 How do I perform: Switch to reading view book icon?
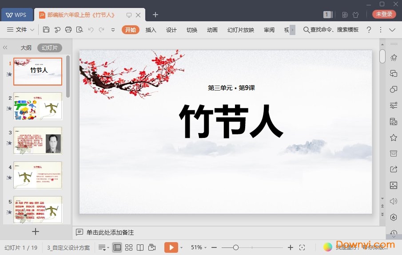140,247
